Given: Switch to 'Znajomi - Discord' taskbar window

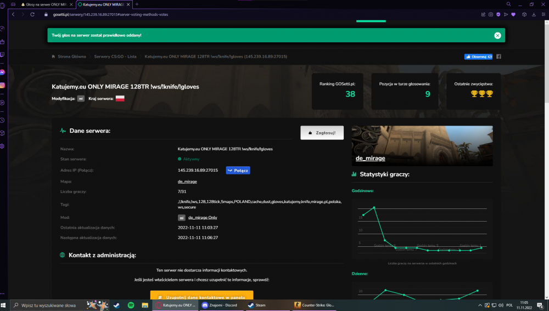Looking at the screenshot, I should (222, 306).
